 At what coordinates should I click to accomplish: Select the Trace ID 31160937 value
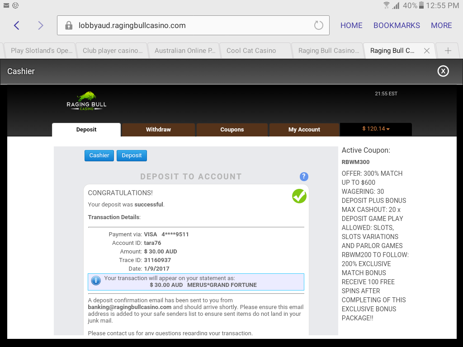coord(157,260)
